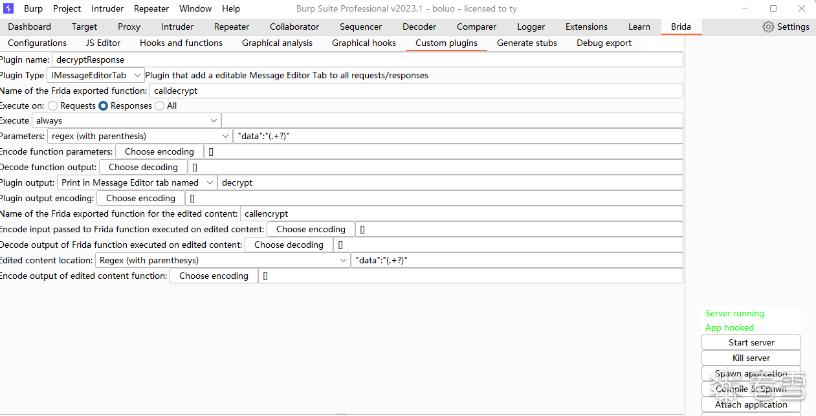Click the Compile & Spawn button
Viewport: 816px width, 416px height.
pyautogui.click(x=751, y=389)
